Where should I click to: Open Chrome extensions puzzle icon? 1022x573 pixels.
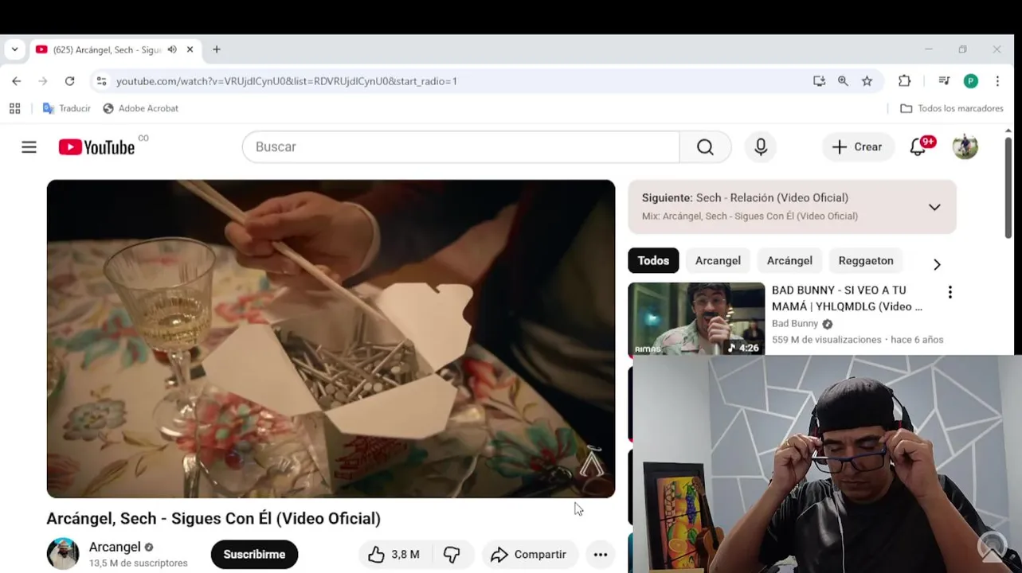tap(904, 81)
